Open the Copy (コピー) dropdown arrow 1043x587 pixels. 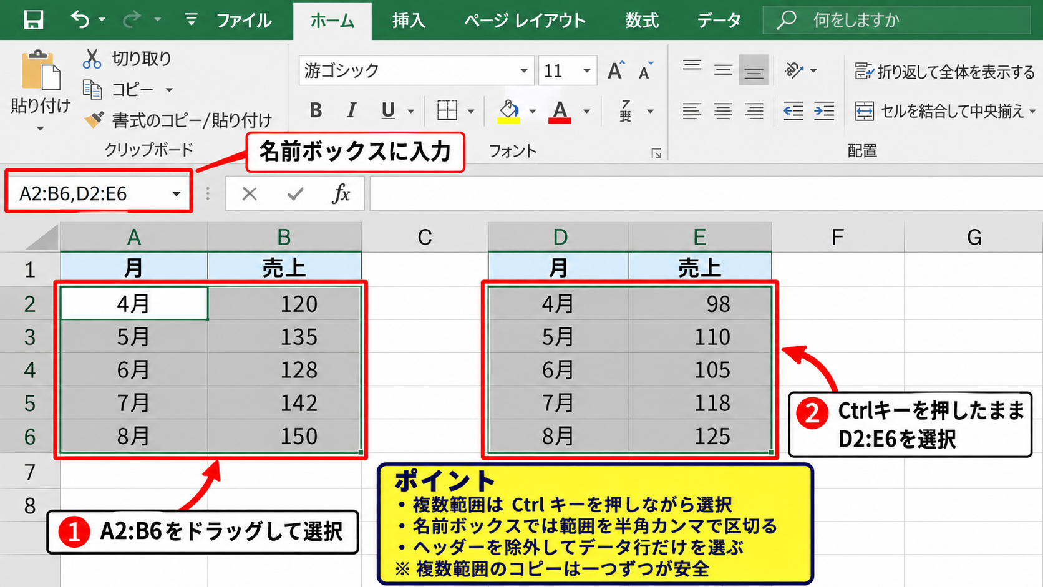click(169, 90)
